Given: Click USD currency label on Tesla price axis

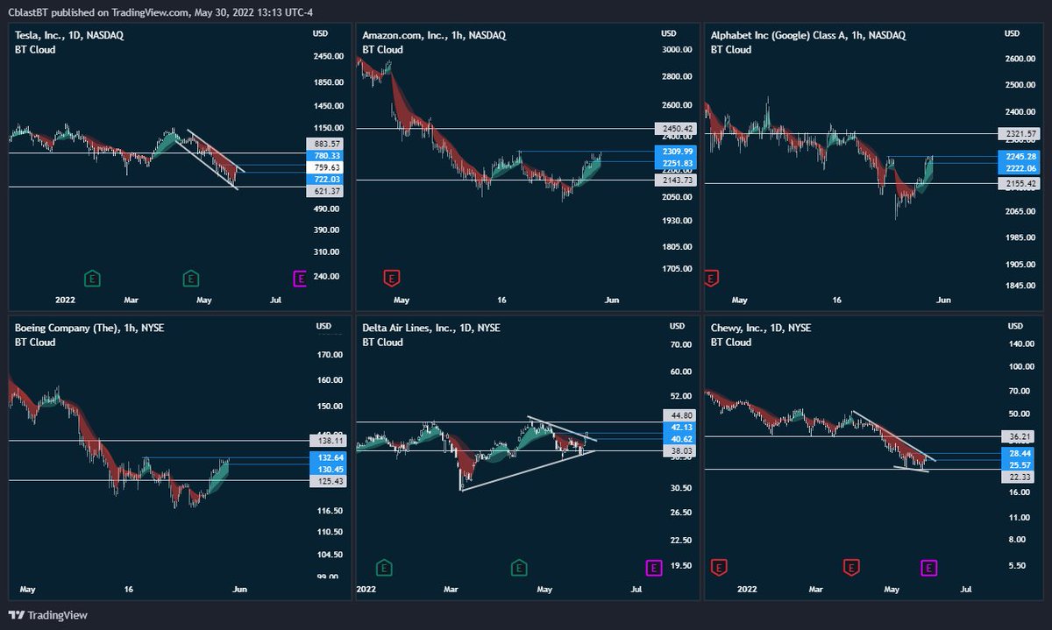Looking at the screenshot, I should [x=321, y=33].
